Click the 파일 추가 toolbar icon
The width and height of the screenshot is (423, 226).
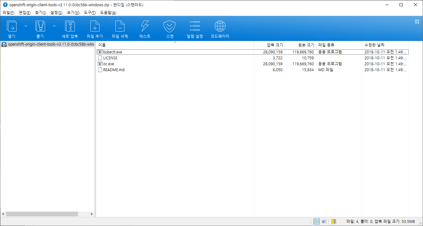(95, 27)
